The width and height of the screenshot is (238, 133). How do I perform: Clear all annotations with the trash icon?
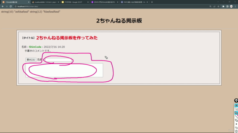point(236,132)
